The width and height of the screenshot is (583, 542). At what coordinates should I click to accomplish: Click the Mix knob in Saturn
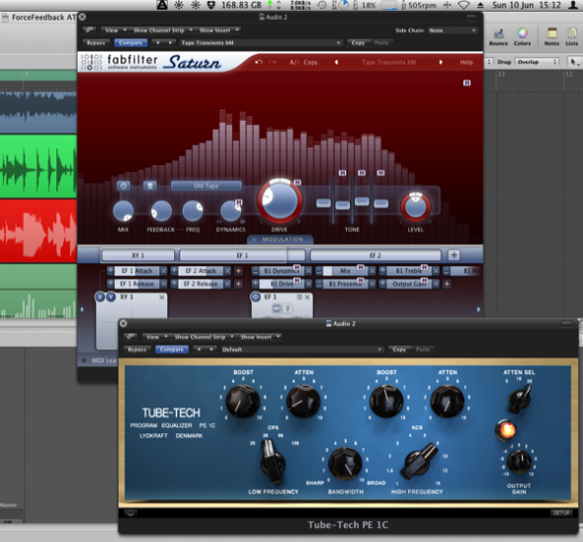(x=124, y=211)
